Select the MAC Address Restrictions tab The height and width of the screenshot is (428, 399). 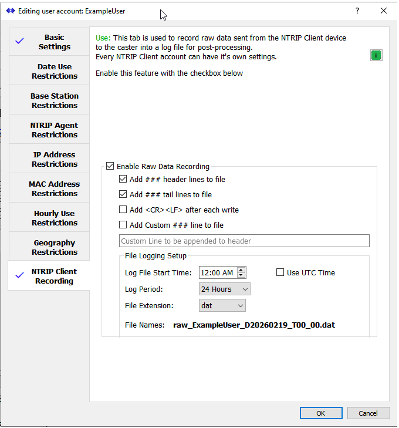pyautogui.click(x=54, y=188)
